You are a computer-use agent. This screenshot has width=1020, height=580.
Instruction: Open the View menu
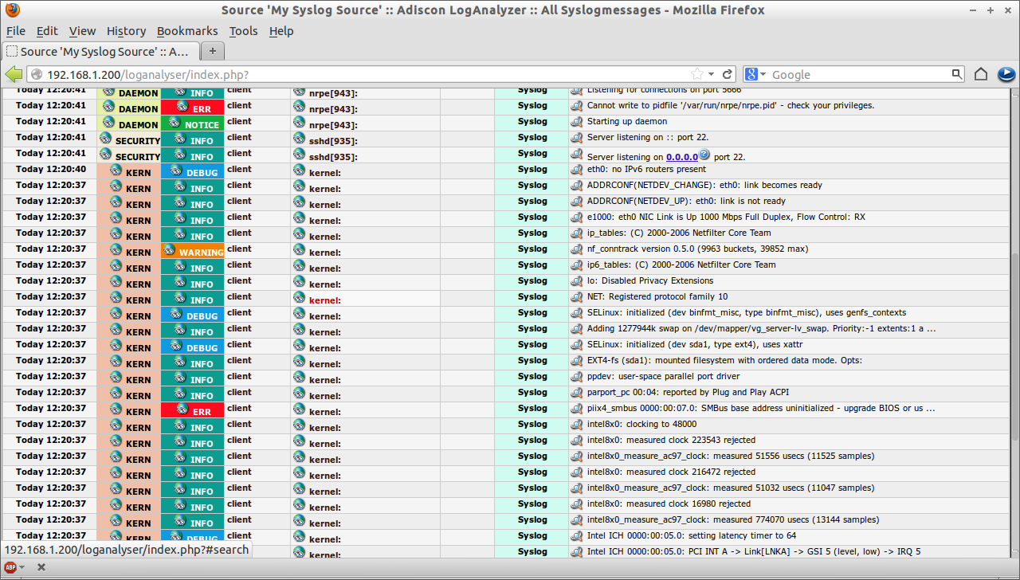[x=82, y=31]
